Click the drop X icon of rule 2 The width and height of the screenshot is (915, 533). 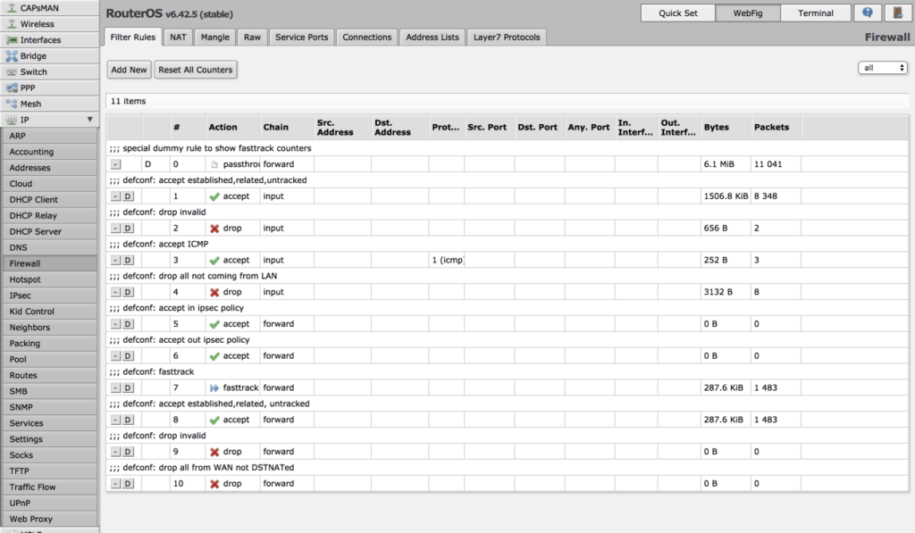(x=214, y=229)
